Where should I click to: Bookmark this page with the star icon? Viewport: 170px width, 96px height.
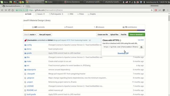click(x=152, y=10)
